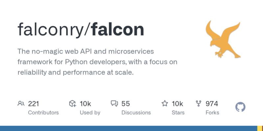This screenshot has width=263, height=131.
Task: Select the Discussions label
Action: point(136,112)
